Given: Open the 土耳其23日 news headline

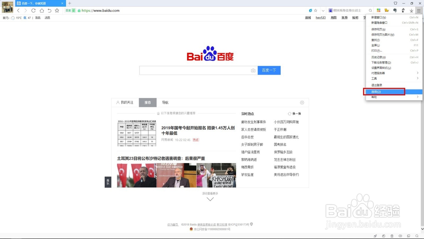Looking at the screenshot, I should [x=161, y=158].
